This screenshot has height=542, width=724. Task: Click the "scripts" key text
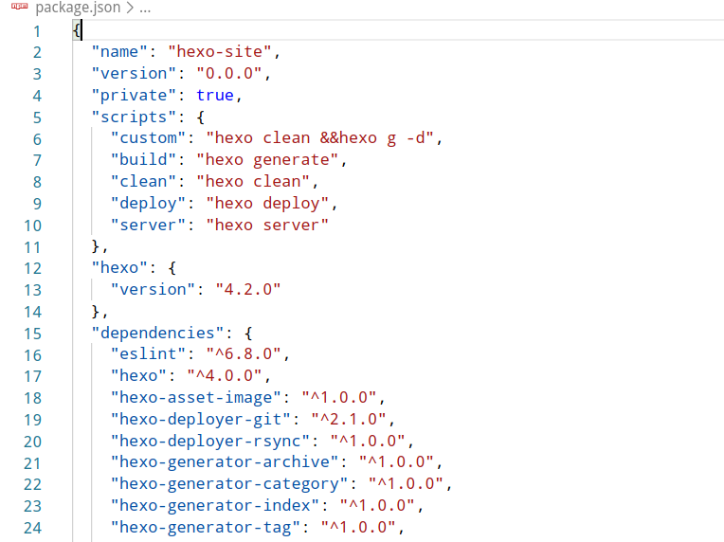click(134, 117)
